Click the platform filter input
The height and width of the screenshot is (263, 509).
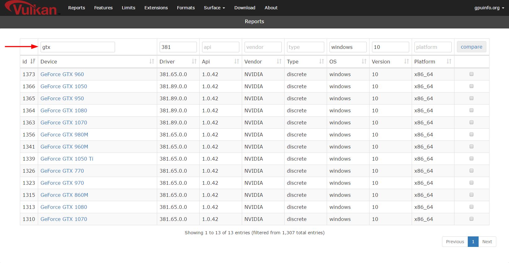click(433, 47)
